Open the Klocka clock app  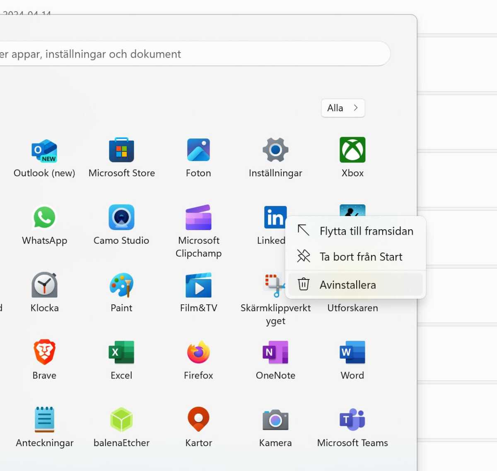pyautogui.click(x=44, y=285)
